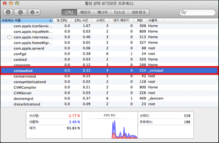Select the com.apple.InputMeth... process row
This screenshot has height=143, width=219.
109,32
